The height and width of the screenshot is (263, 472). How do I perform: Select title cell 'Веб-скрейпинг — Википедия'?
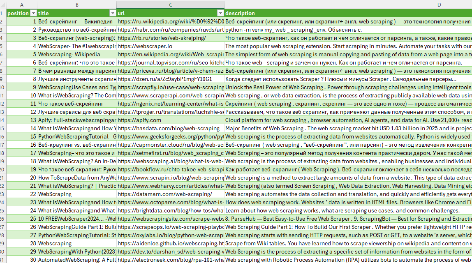coord(77,21)
